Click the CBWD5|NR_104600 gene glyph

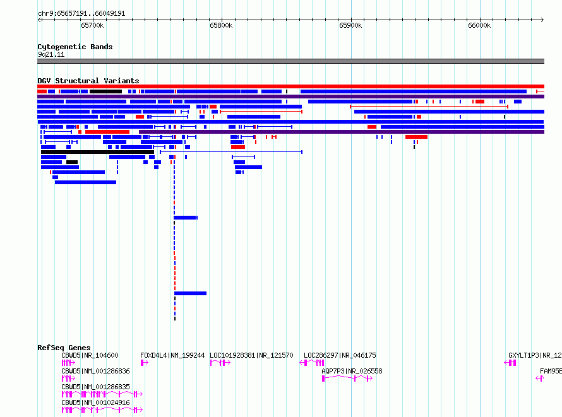[x=68, y=363]
